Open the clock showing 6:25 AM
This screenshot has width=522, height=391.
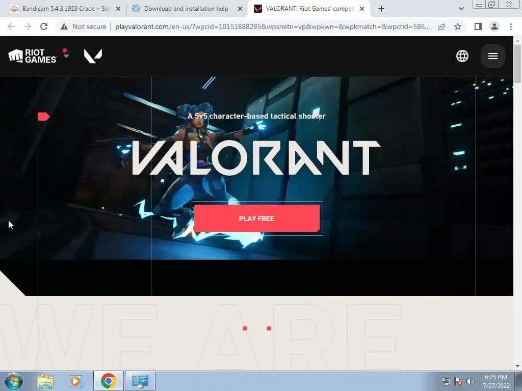tap(496, 381)
